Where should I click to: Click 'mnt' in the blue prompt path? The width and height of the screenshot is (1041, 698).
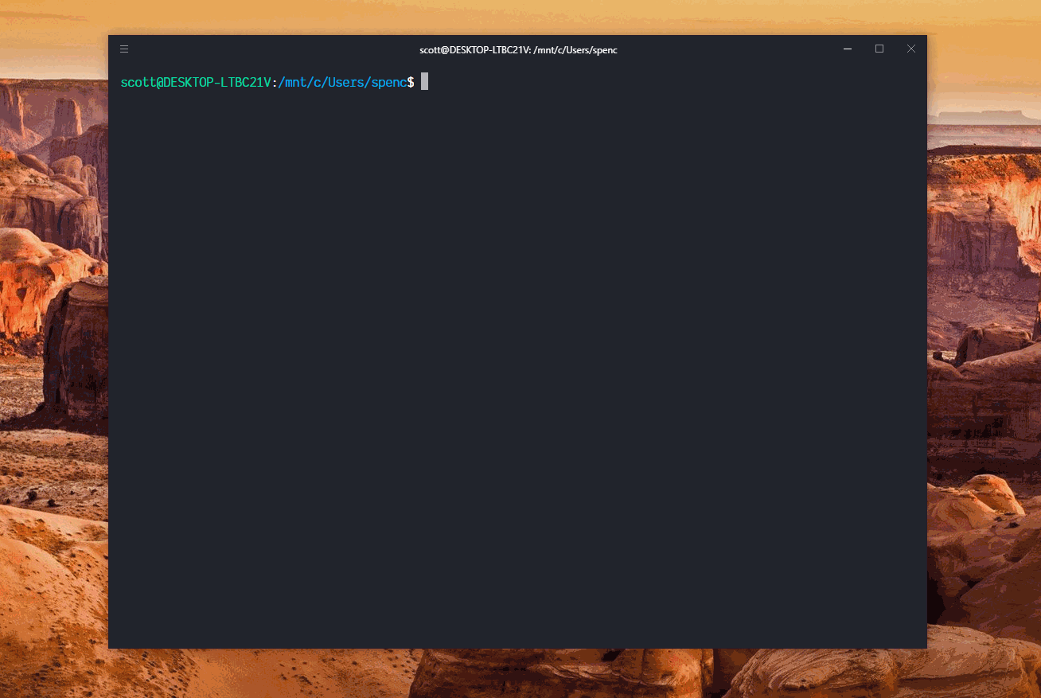tap(298, 82)
